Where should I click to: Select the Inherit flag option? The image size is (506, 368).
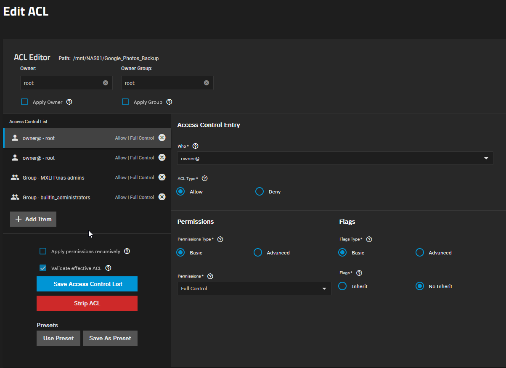click(x=342, y=286)
